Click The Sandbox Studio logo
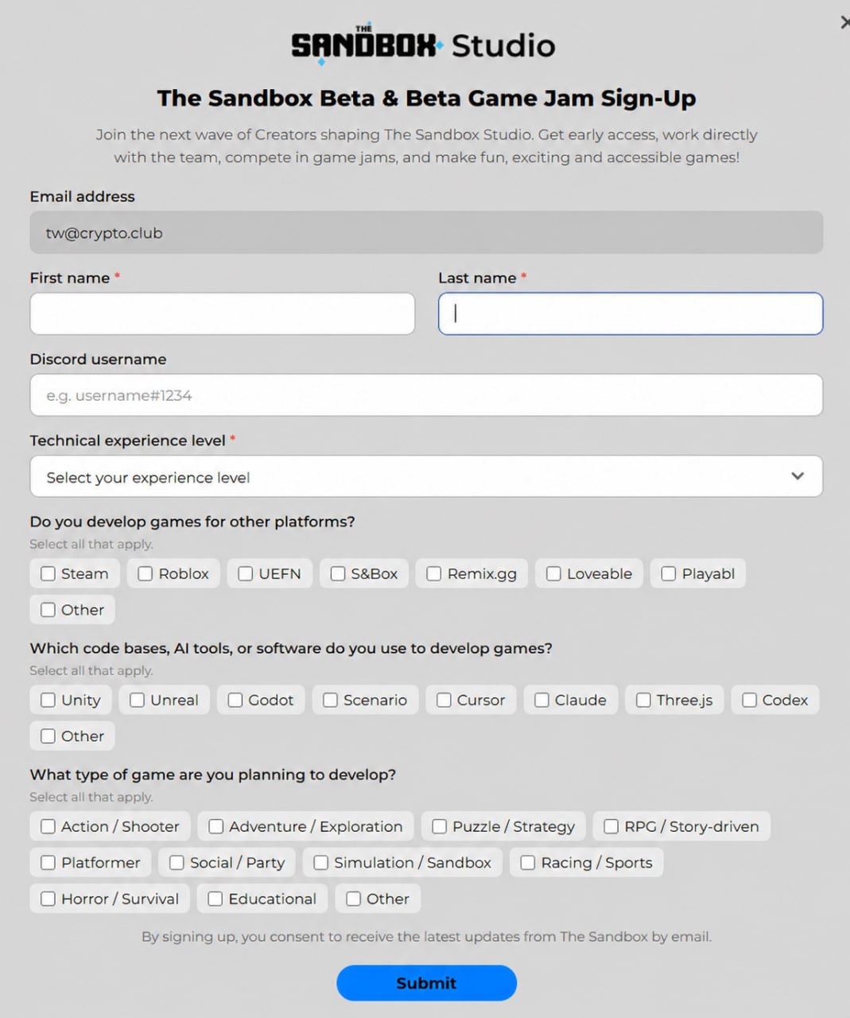The image size is (850, 1018). coord(423,44)
